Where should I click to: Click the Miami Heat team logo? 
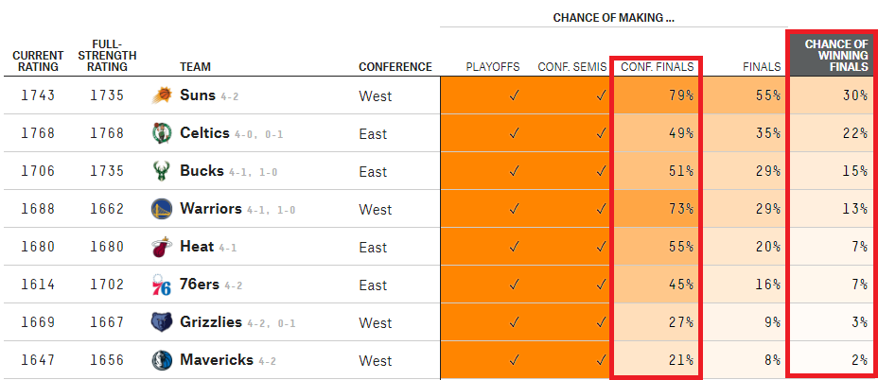pyautogui.click(x=162, y=247)
